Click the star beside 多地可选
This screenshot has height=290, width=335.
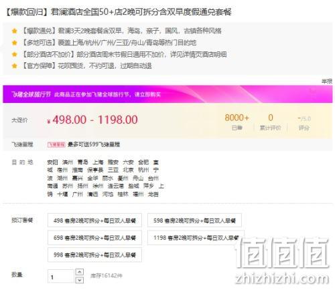[15, 43]
